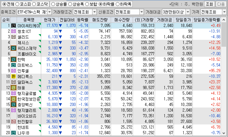The height and width of the screenshot is (137, 228).
Task: Click the down arrow in 한네트 row
Action: 60,127
